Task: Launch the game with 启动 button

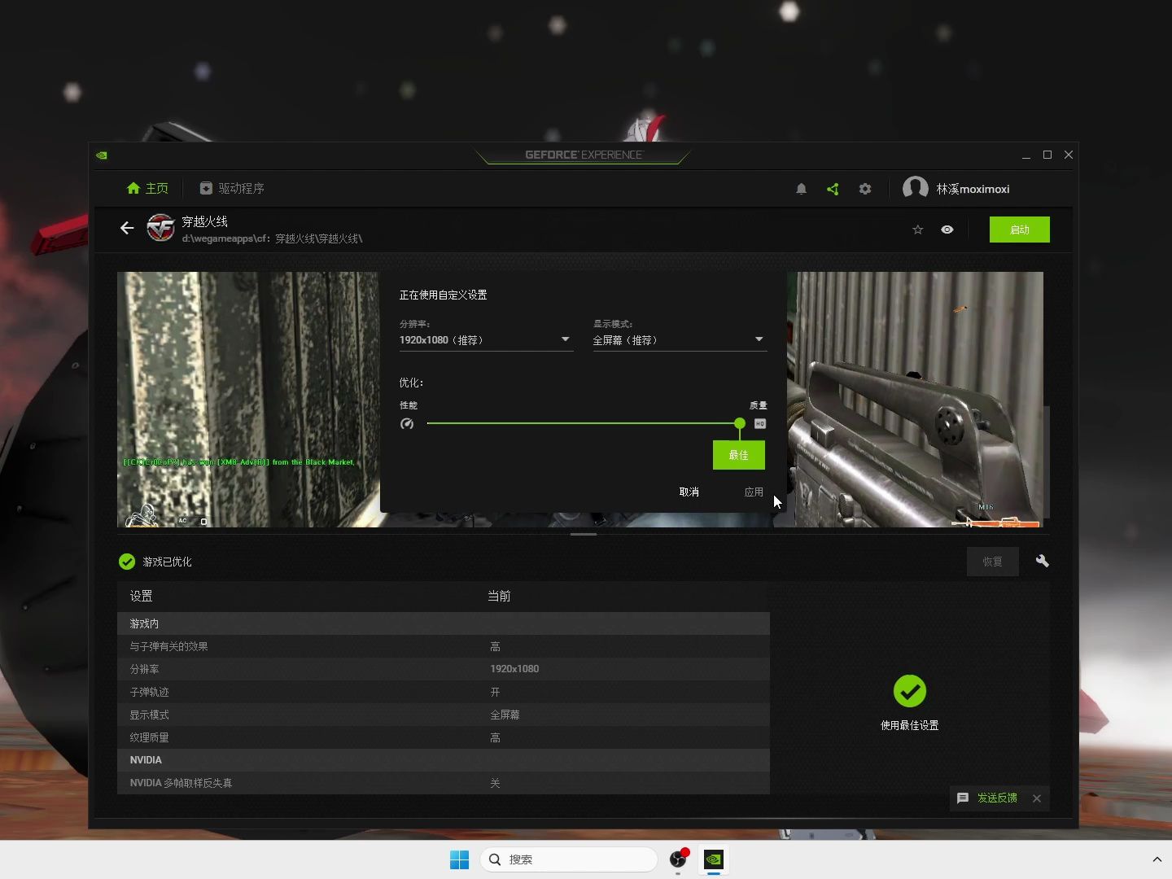Action: point(1020,230)
